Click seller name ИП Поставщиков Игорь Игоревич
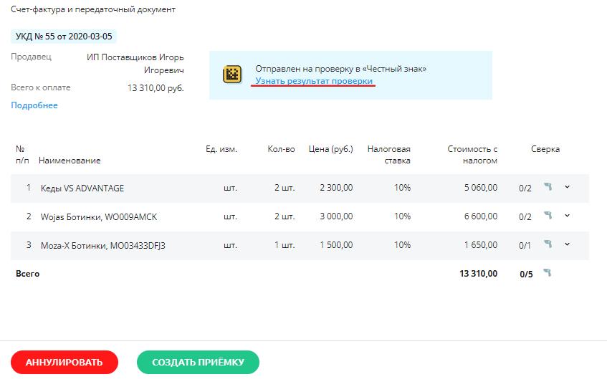This screenshot has height=382, width=607. [135, 64]
